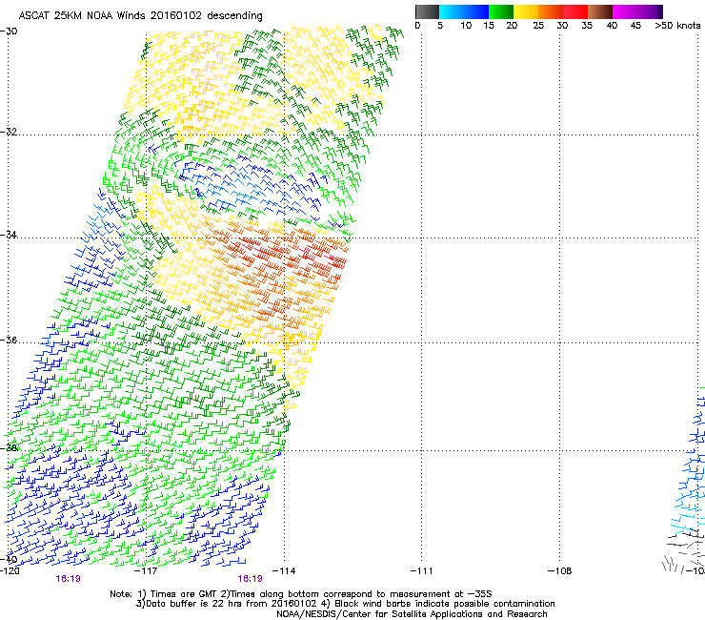
Task: Click the yellow 20-25 knots color band
Action: (526, 11)
